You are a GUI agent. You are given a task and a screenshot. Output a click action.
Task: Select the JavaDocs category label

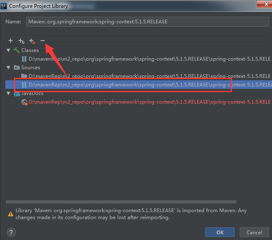pyautogui.click(x=32, y=93)
